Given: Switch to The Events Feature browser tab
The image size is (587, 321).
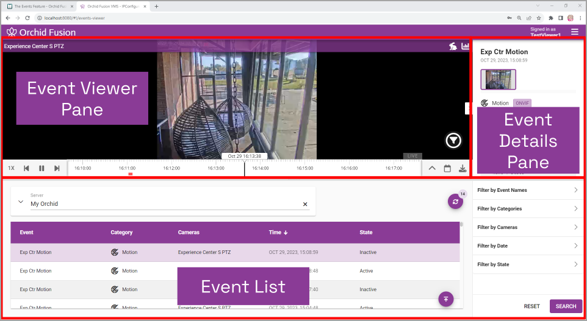Looking at the screenshot, I should point(39,6).
